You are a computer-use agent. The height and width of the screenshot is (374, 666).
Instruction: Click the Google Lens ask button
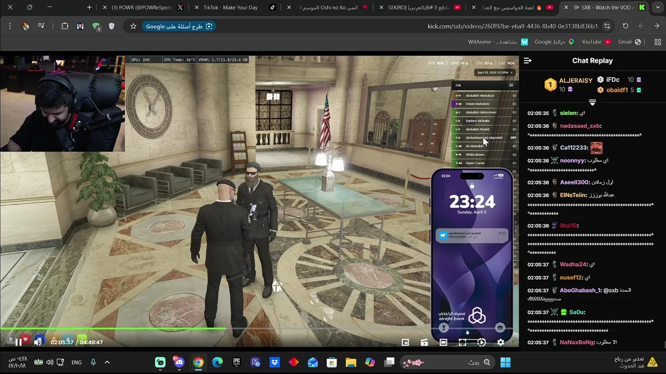point(179,26)
